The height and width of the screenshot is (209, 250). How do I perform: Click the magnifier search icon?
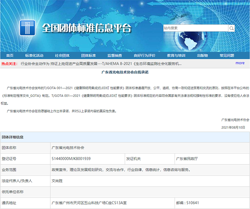coord(231,28)
